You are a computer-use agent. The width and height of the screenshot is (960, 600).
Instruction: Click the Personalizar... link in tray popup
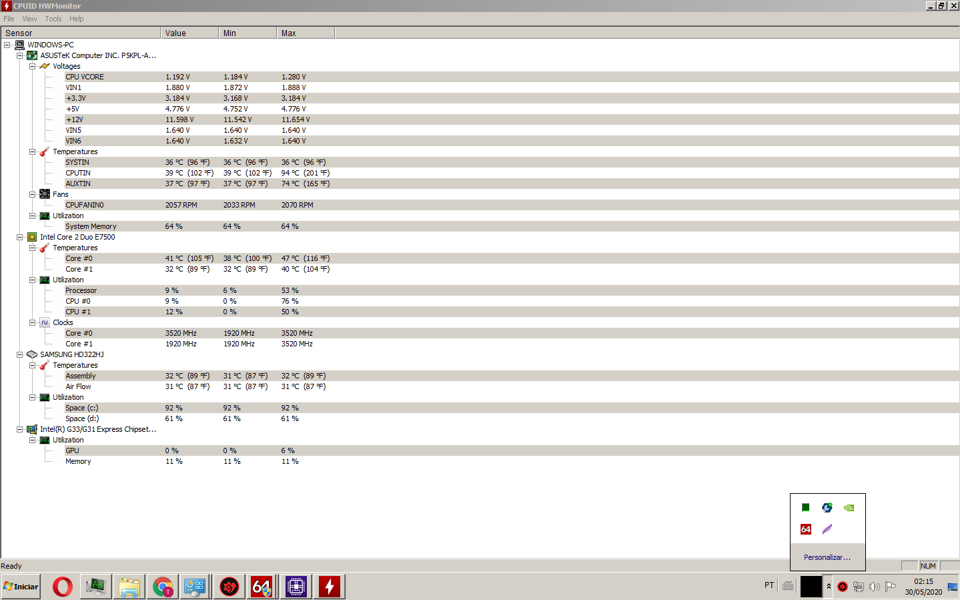point(827,557)
